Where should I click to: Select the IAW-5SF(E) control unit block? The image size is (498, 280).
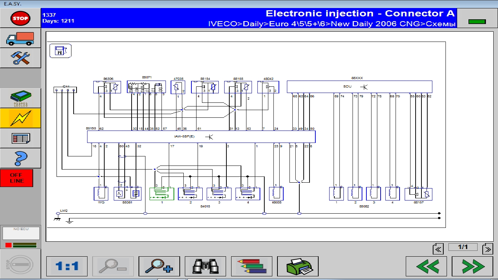tap(201, 137)
